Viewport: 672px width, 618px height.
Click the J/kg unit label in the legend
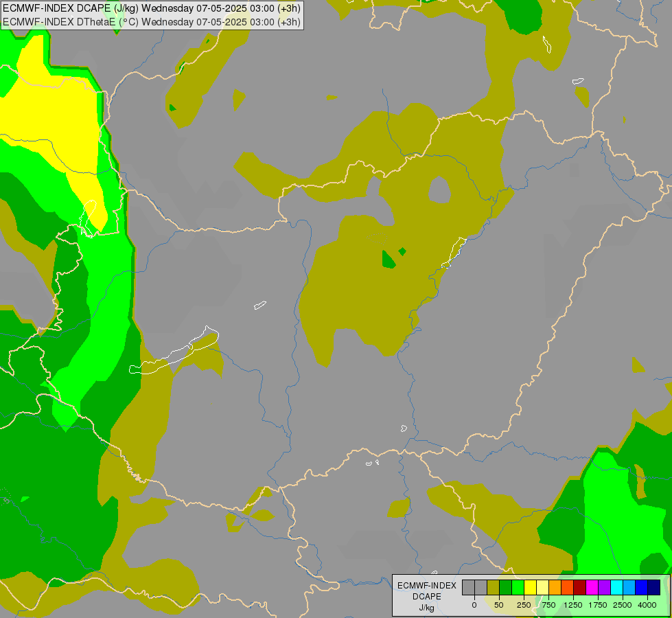427,608
